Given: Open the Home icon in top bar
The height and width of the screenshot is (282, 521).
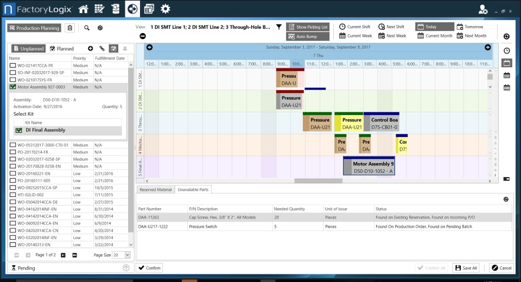Looking at the screenshot, I should click(x=83, y=9).
